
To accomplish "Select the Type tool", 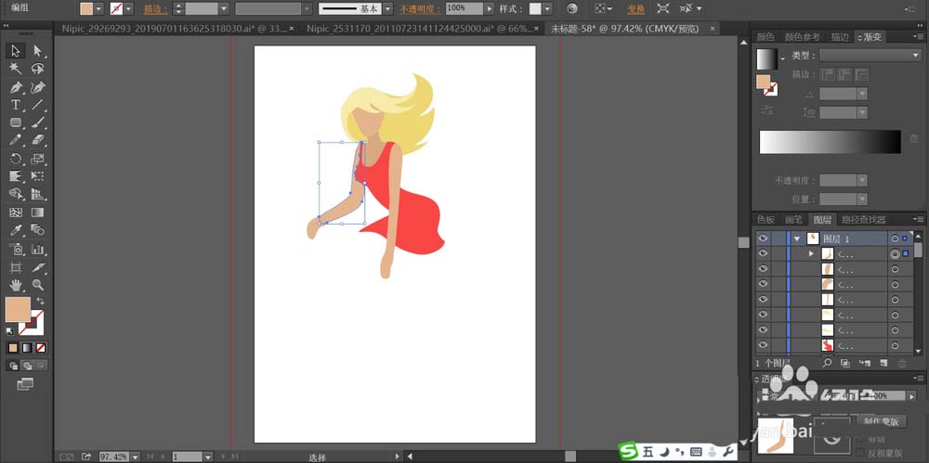I will pos(16,105).
